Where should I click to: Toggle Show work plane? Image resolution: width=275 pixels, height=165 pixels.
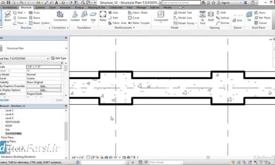click(260, 13)
